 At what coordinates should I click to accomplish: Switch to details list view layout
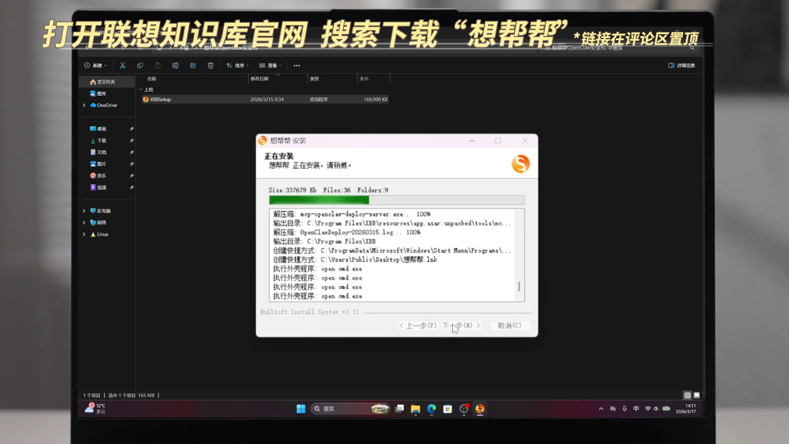[x=687, y=395]
